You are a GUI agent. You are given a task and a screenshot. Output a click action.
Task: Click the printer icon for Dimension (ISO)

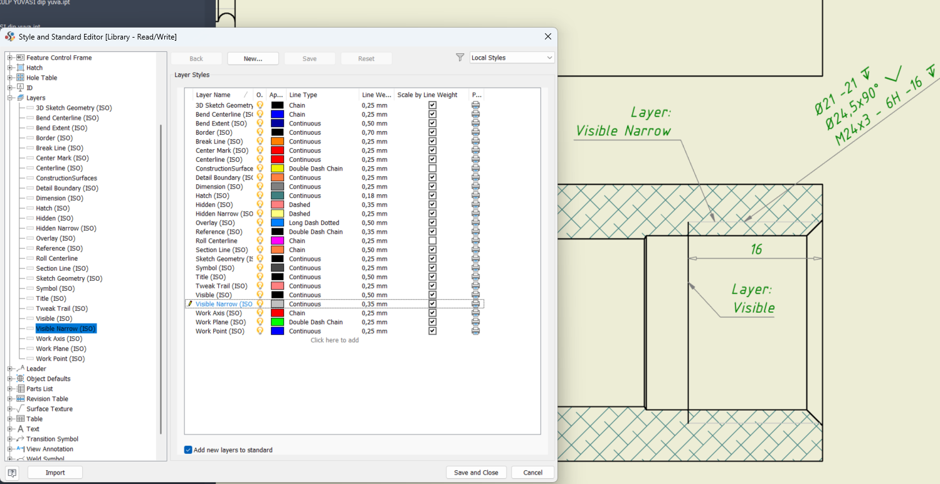click(x=475, y=187)
